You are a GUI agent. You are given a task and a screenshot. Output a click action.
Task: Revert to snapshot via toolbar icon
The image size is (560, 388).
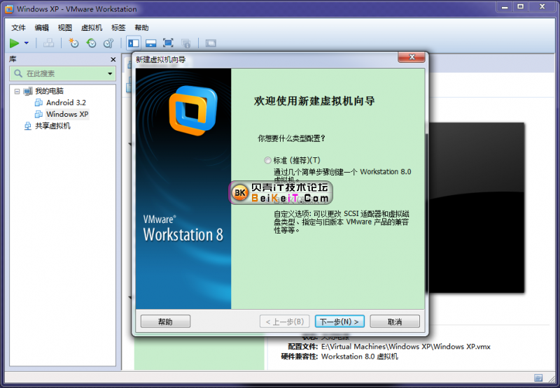(91, 43)
